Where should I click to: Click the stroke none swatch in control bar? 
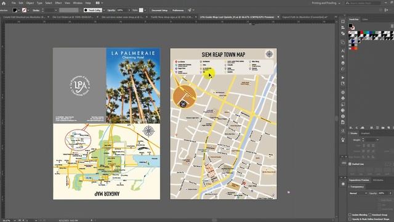tap(24, 10)
